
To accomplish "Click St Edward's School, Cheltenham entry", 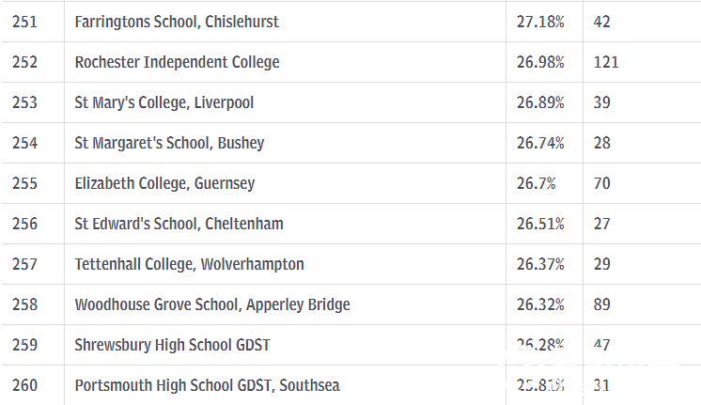I will pos(179,224).
